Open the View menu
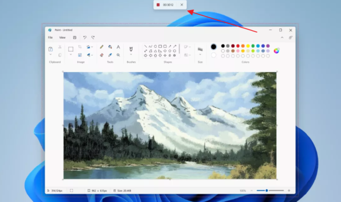Viewport: 341px width, 202px height. click(x=62, y=37)
